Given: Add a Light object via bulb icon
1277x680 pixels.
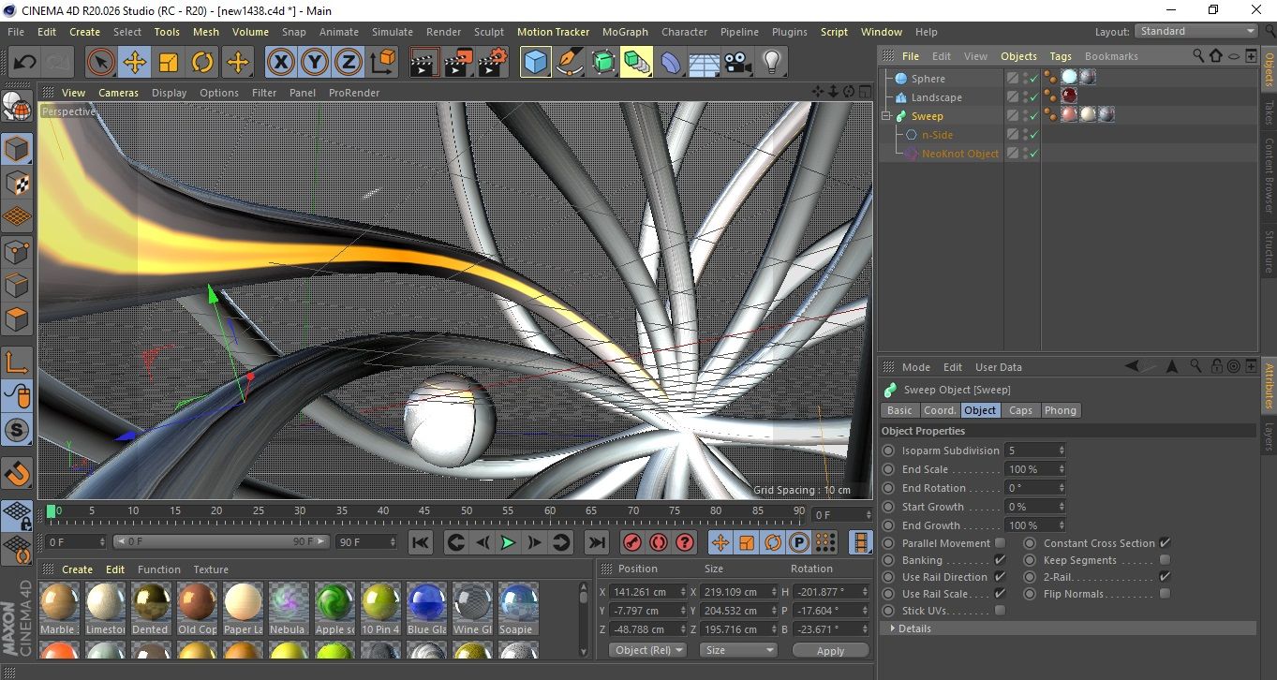Looking at the screenshot, I should pyautogui.click(x=771, y=63).
